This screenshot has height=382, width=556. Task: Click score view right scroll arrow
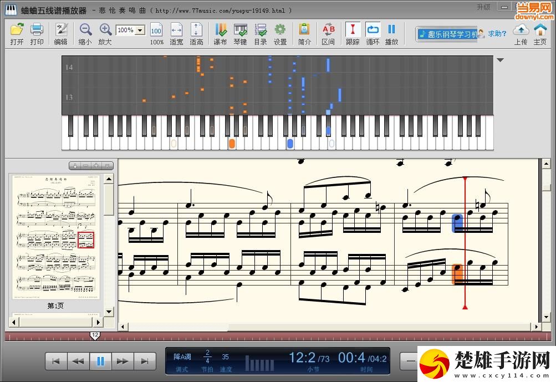point(537,327)
